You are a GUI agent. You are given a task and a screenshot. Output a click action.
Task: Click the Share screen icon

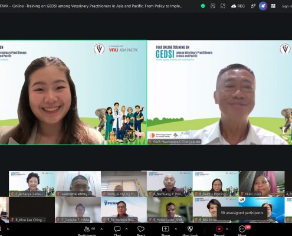(166, 229)
